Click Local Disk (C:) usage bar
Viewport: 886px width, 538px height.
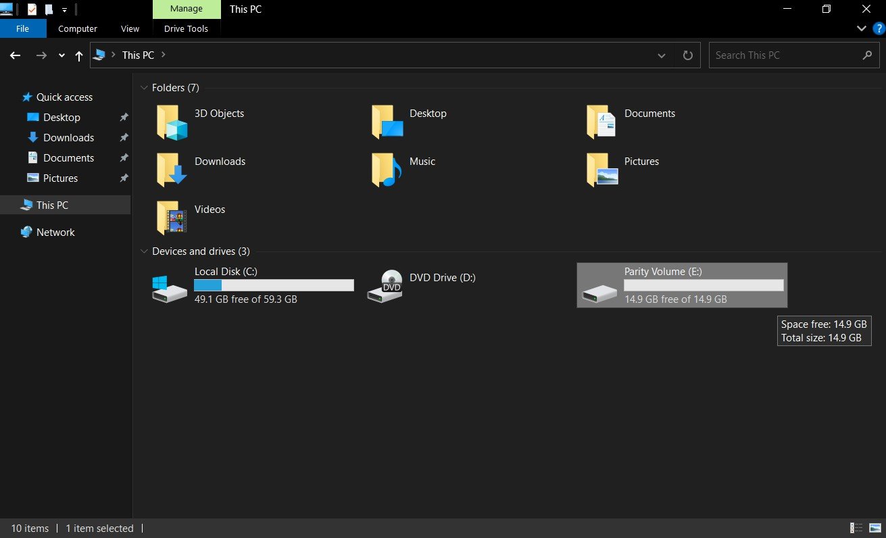click(x=274, y=285)
